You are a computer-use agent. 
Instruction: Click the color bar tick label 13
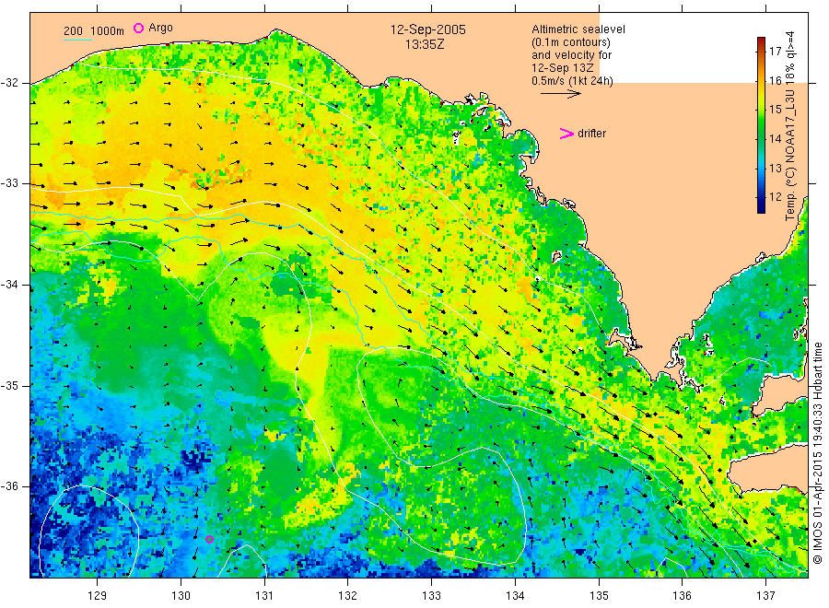[775, 169]
